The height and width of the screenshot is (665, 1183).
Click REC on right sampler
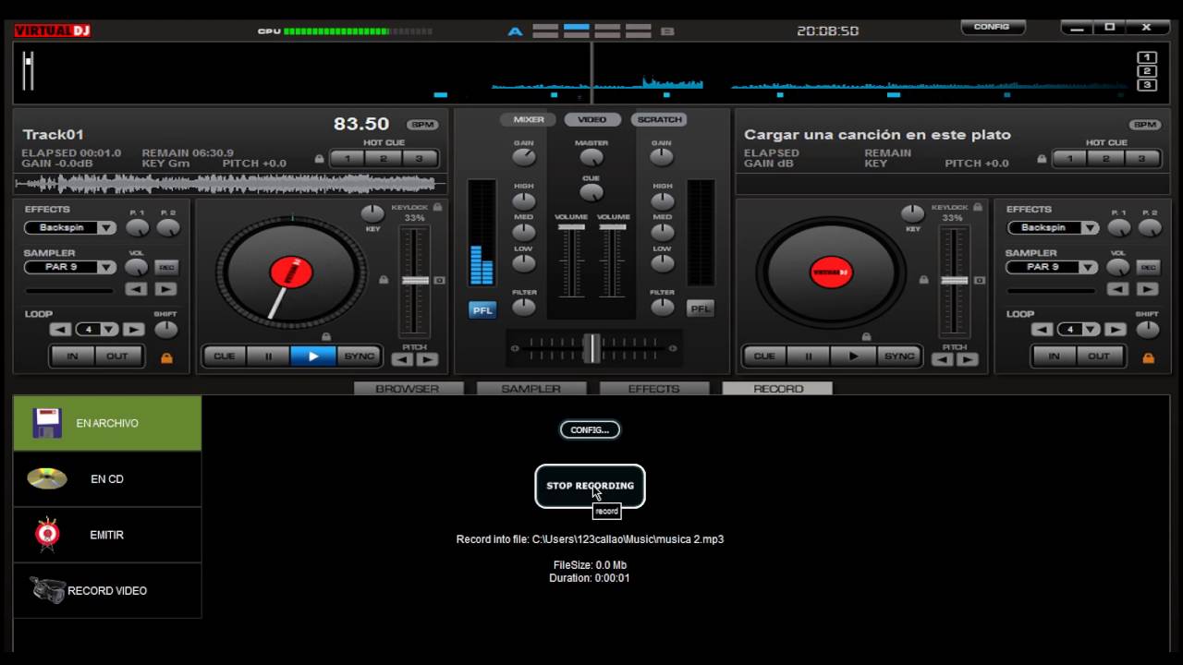coord(1148,267)
